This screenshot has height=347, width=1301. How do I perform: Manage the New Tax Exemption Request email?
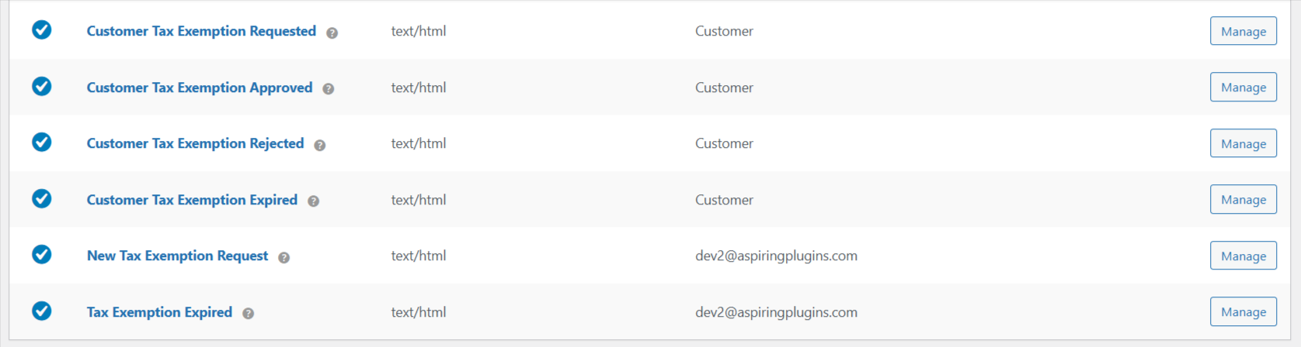[x=1243, y=256]
